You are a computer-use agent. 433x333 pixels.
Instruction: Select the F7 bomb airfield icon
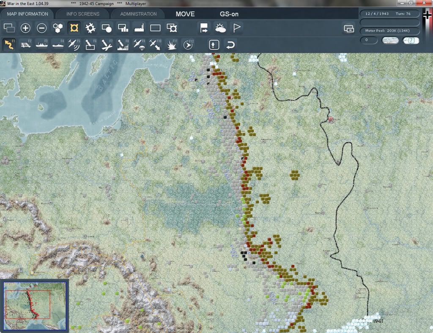[x=107, y=44]
